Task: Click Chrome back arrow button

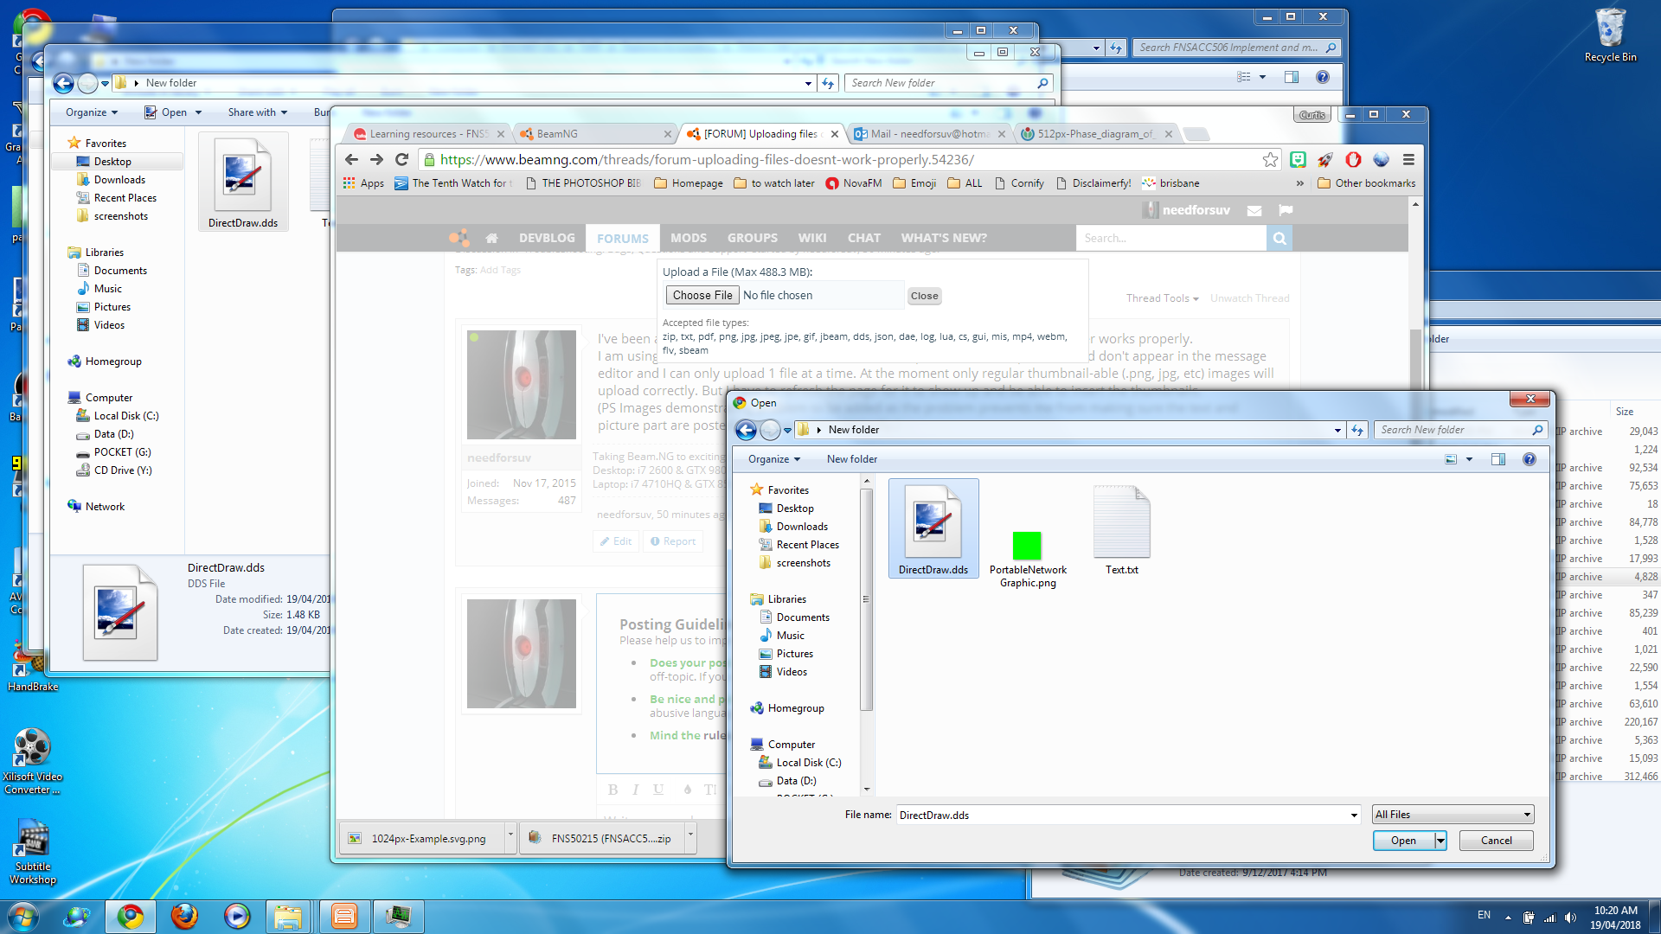Action: 351,159
